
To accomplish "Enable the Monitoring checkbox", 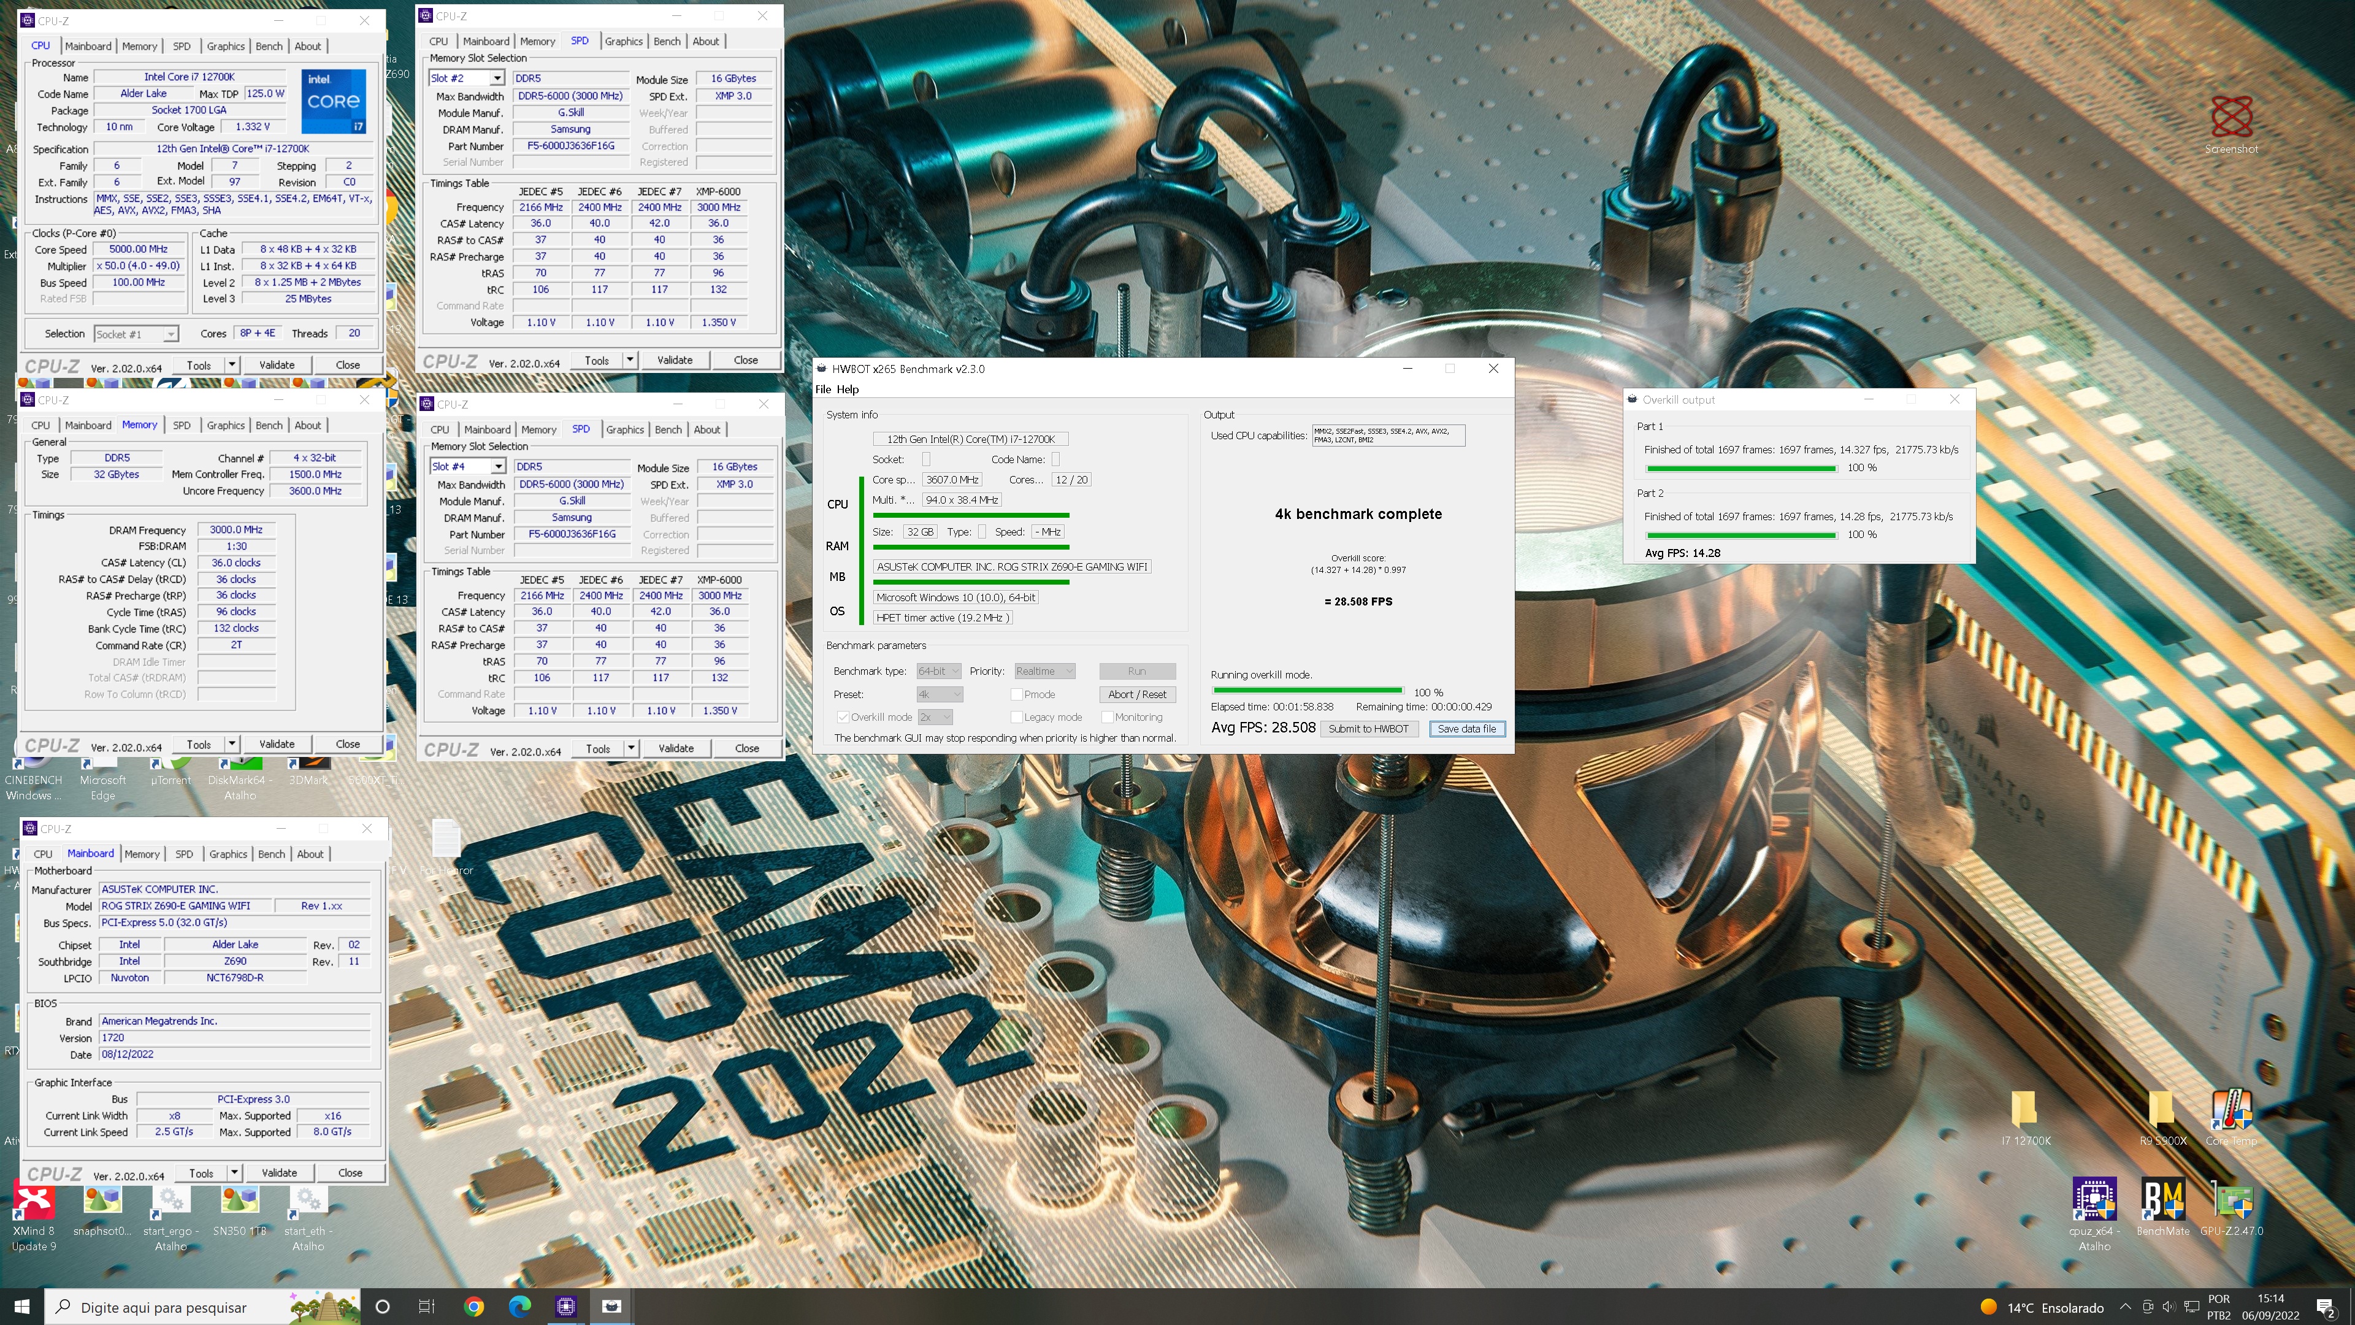I will [x=1107, y=717].
